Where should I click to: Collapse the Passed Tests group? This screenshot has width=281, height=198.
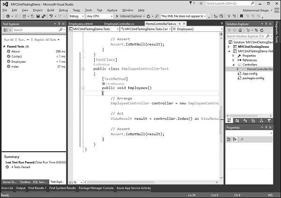point(4,46)
